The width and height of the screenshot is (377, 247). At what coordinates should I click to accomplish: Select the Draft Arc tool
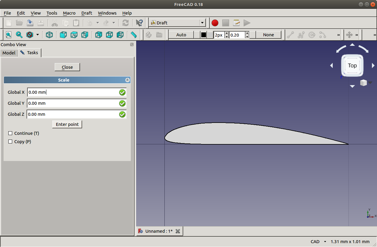323,35
